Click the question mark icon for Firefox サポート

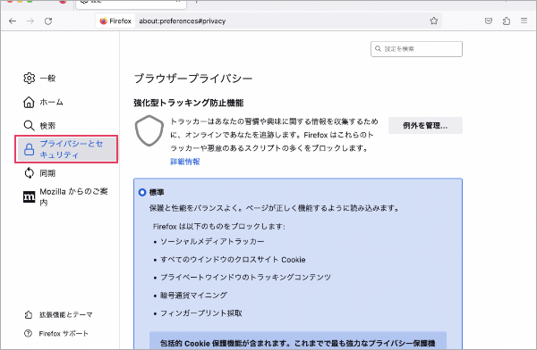tap(28, 333)
